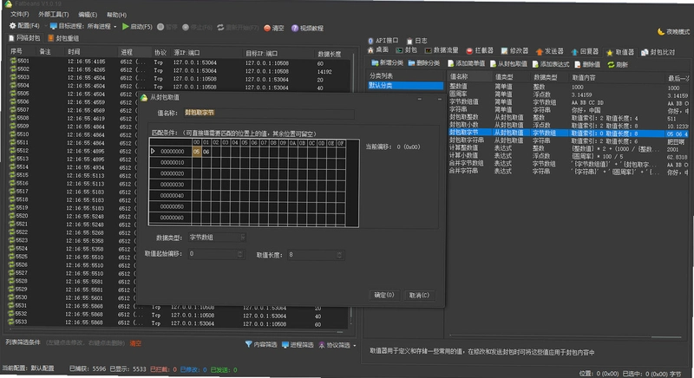
Task: Open the 外部工具(T) menu
Action: coord(53,15)
